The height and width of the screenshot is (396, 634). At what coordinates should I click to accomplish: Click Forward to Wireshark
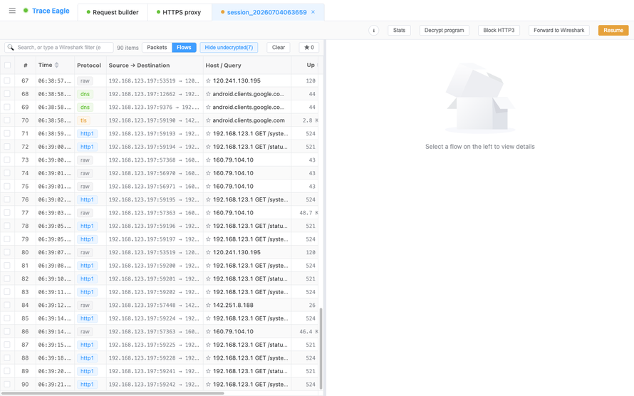click(558, 31)
